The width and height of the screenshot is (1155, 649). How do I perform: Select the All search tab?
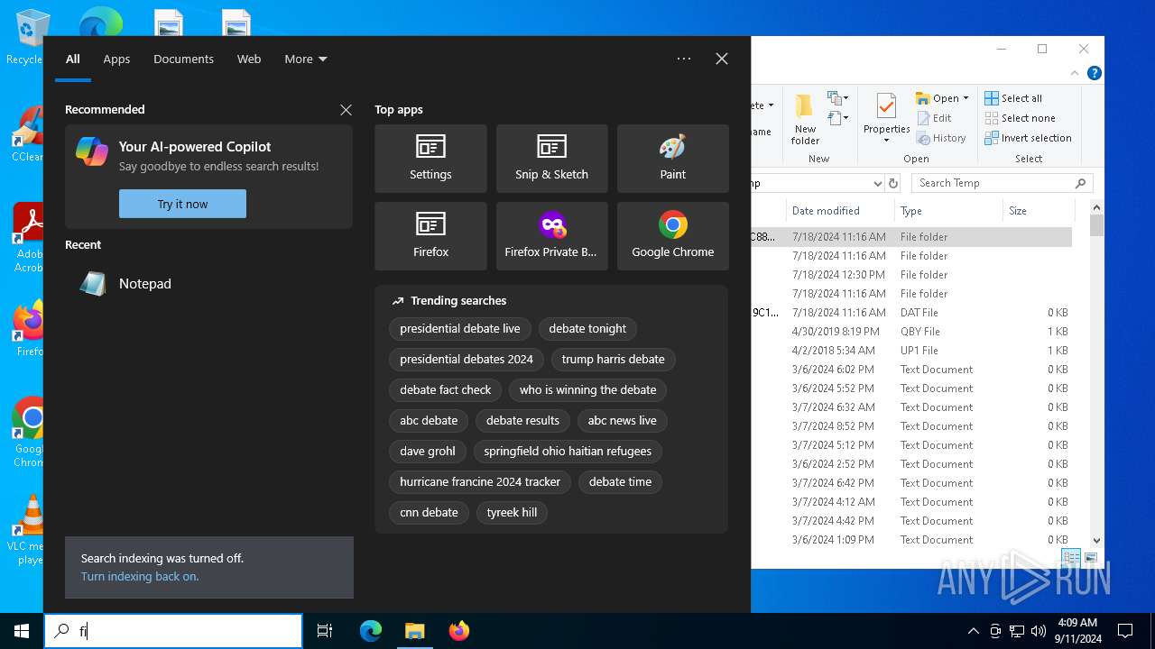(x=73, y=59)
